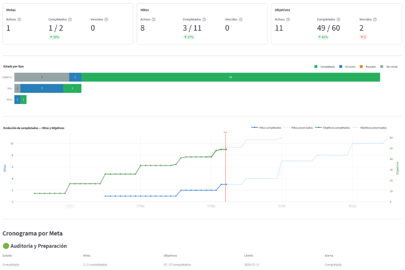The image size is (405, 270).
Task: Click the Estado value Completado in Auditoría row
Action: coord(11,265)
